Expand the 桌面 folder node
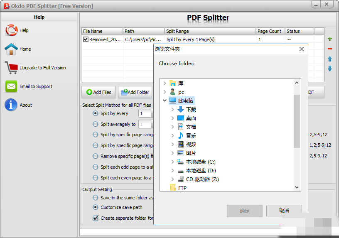This screenshot has height=238, width=339. 172,118
